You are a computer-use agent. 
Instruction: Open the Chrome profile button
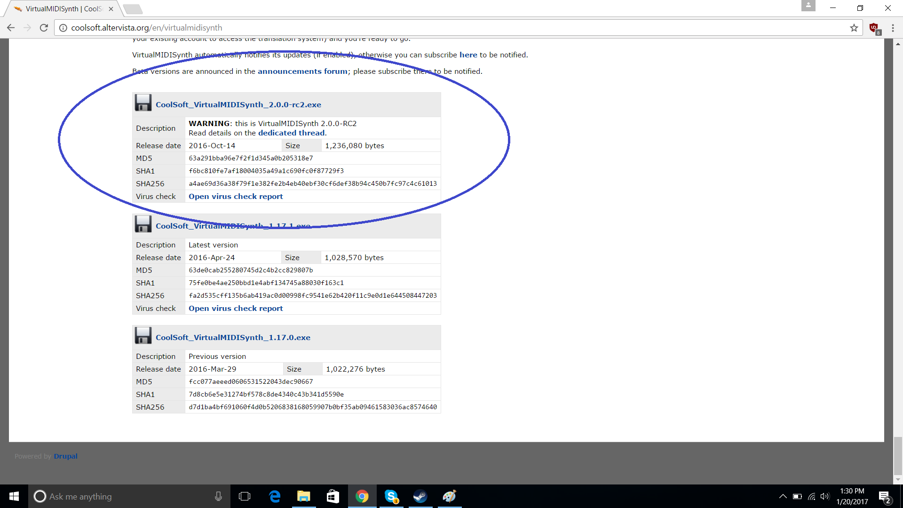(x=808, y=6)
